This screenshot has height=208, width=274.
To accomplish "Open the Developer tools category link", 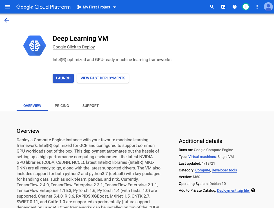I will pyautogui.click(x=224, y=170).
